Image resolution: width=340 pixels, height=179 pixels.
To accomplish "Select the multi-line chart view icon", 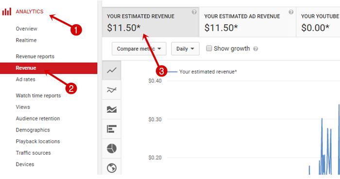I will [112, 90].
